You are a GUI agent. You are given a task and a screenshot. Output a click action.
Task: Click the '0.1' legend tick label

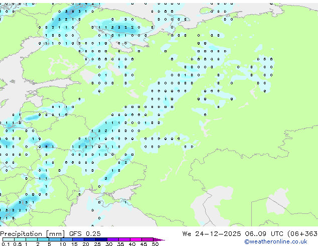(6, 244)
